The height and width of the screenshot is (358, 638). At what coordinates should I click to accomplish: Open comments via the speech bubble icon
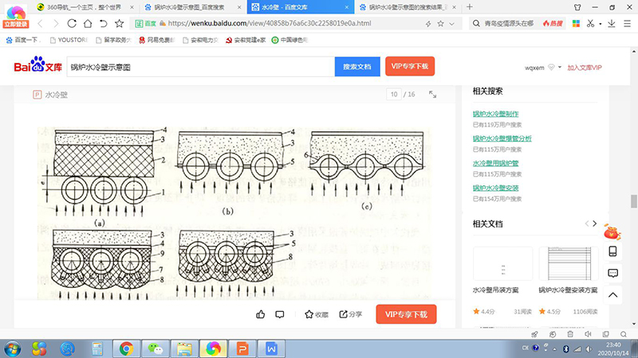pyautogui.click(x=280, y=314)
